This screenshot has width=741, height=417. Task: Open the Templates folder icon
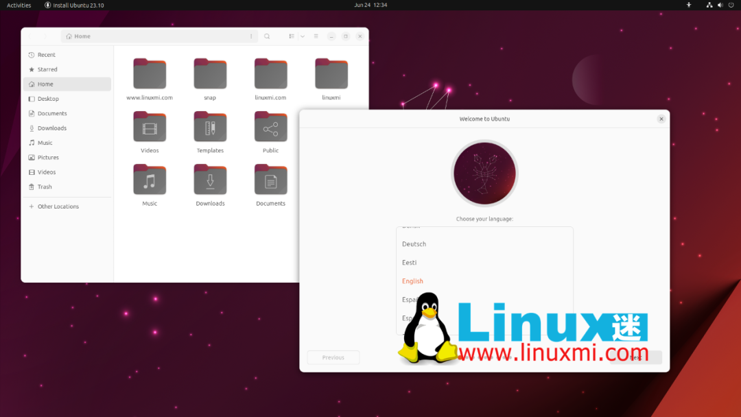point(210,127)
